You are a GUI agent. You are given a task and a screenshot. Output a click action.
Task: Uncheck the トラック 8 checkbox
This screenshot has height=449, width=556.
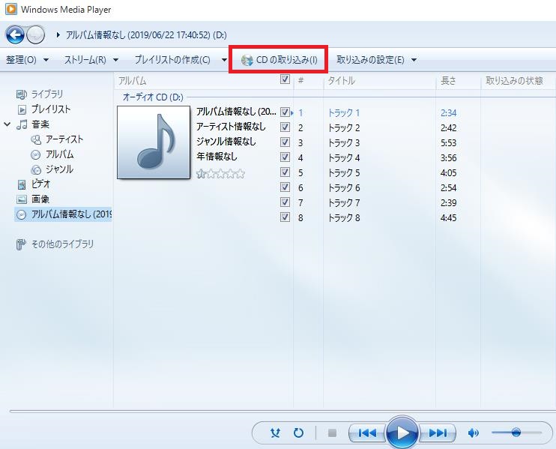pos(285,217)
